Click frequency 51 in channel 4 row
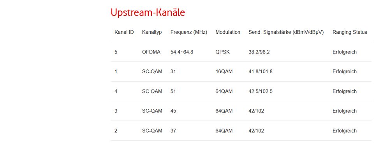389x148 pixels. coord(173,91)
